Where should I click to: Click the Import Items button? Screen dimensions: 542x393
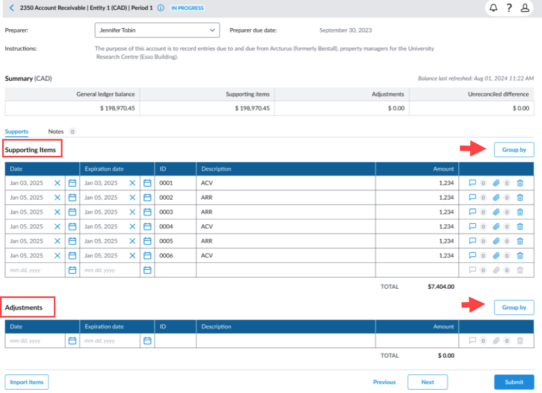(x=27, y=382)
